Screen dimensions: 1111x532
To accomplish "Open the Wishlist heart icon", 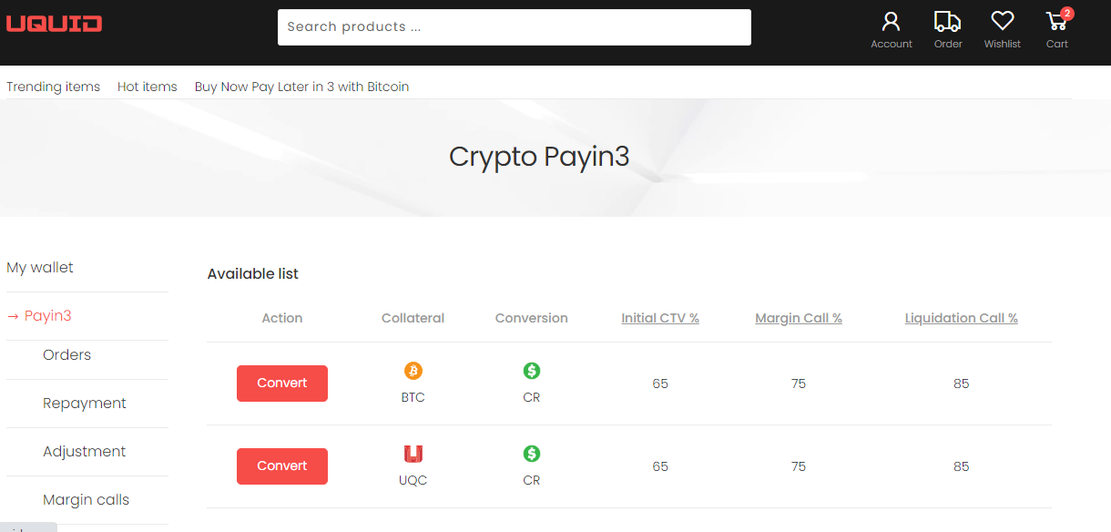I will pyautogui.click(x=1002, y=22).
